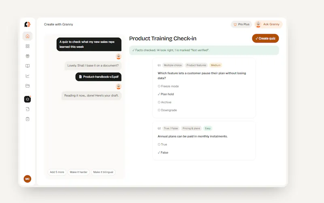
Task: Click the Product Training Check-in title
Action: click(163, 39)
